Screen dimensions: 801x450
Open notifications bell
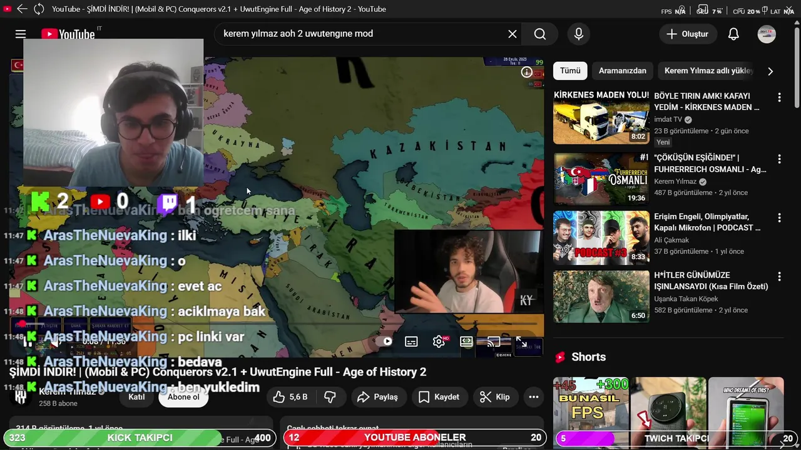coord(733,34)
